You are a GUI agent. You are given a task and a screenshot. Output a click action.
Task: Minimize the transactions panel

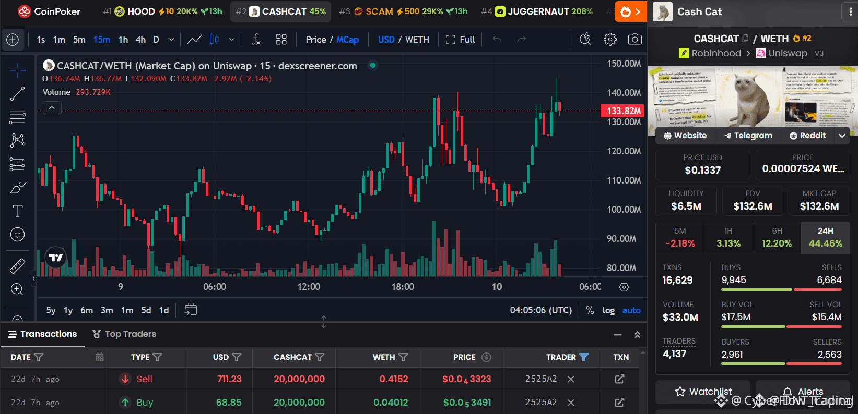click(x=618, y=335)
